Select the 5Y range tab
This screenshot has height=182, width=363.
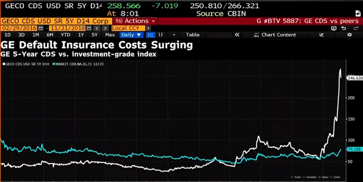tap(94, 35)
